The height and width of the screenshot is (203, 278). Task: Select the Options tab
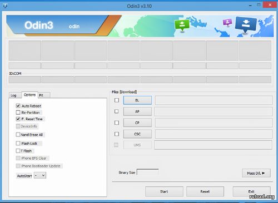(x=29, y=95)
